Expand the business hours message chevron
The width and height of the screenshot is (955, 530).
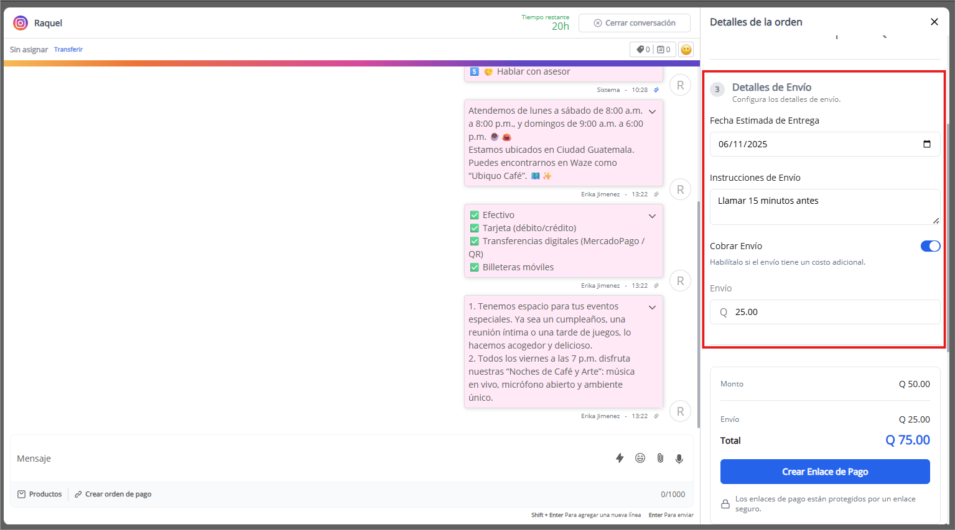pyautogui.click(x=652, y=112)
